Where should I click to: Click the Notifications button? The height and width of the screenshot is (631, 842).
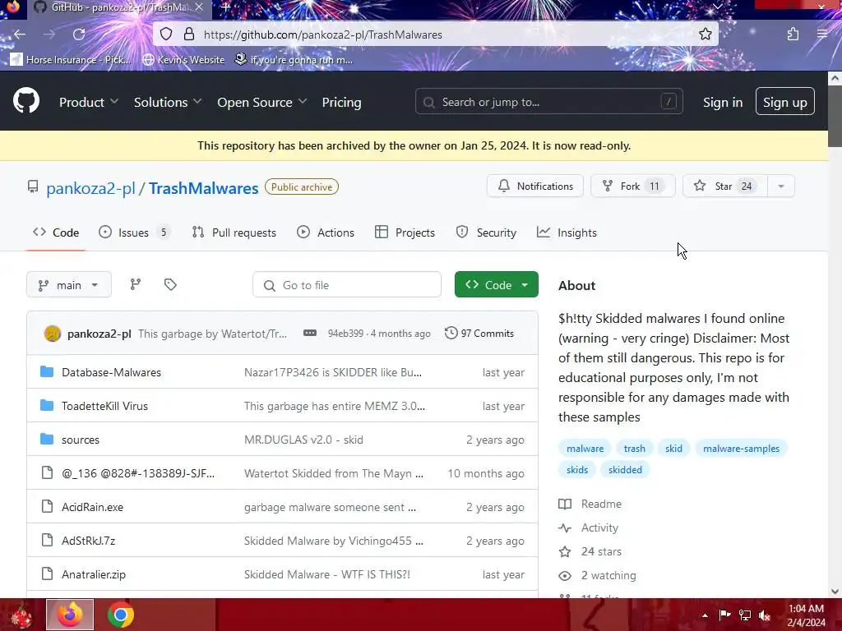click(535, 187)
